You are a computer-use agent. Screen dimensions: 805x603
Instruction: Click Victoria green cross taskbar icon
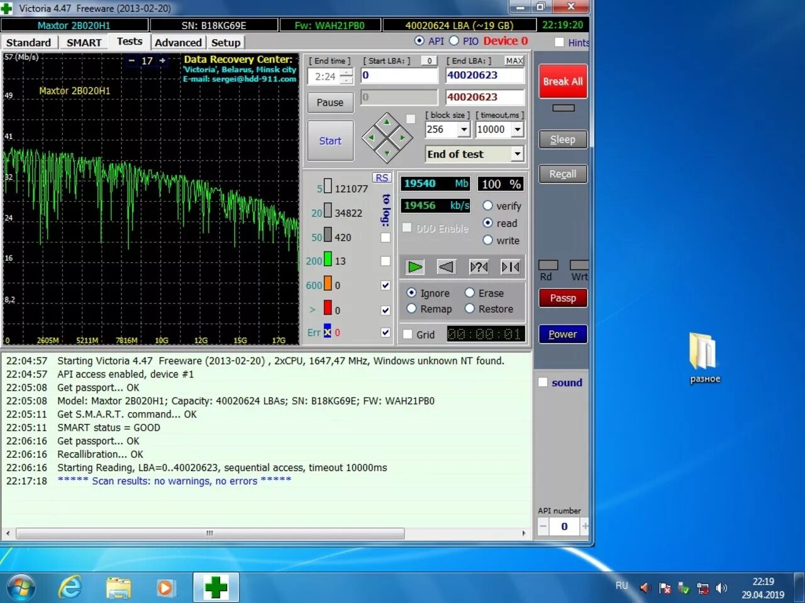pyautogui.click(x=216, y=588)
